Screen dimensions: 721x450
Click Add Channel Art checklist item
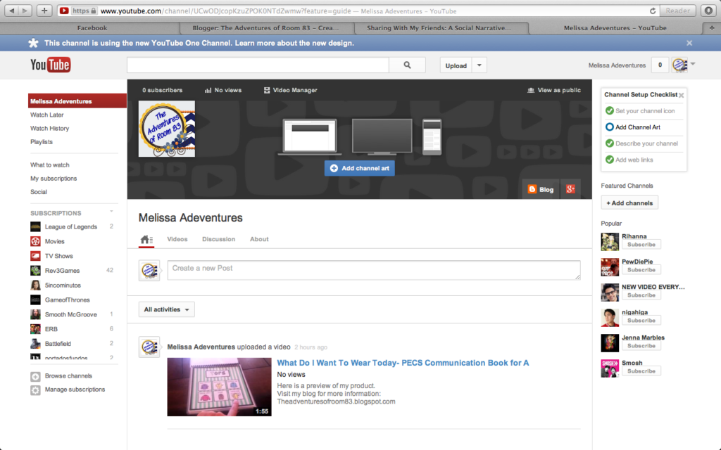coord(637,127)
